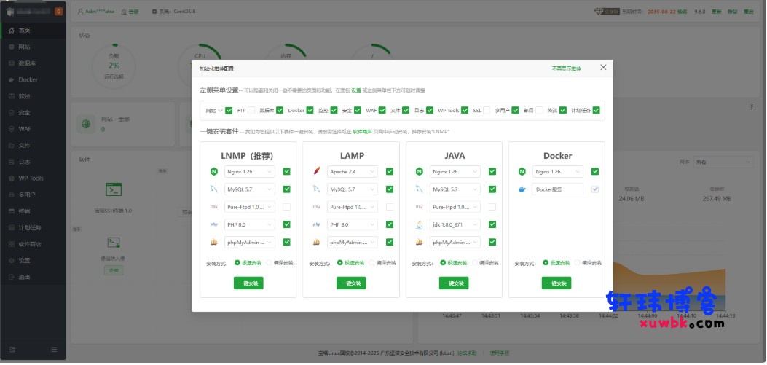
Task: Click the three-dot menu icon on dashboard
Action: click(x=752, y=106)
